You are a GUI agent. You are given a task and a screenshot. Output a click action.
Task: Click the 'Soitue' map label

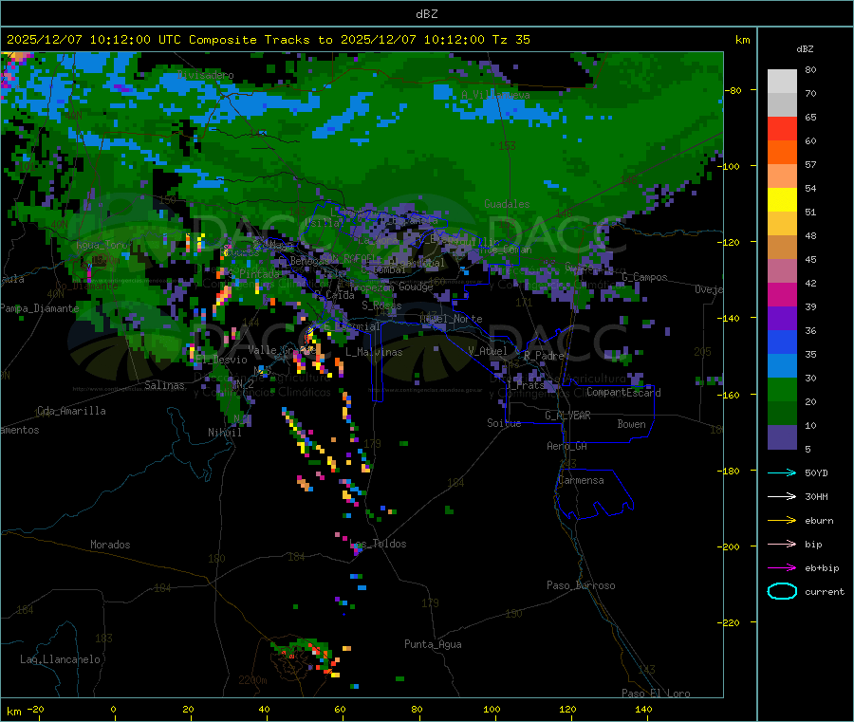pyautogui.click(x=504, y=423)
